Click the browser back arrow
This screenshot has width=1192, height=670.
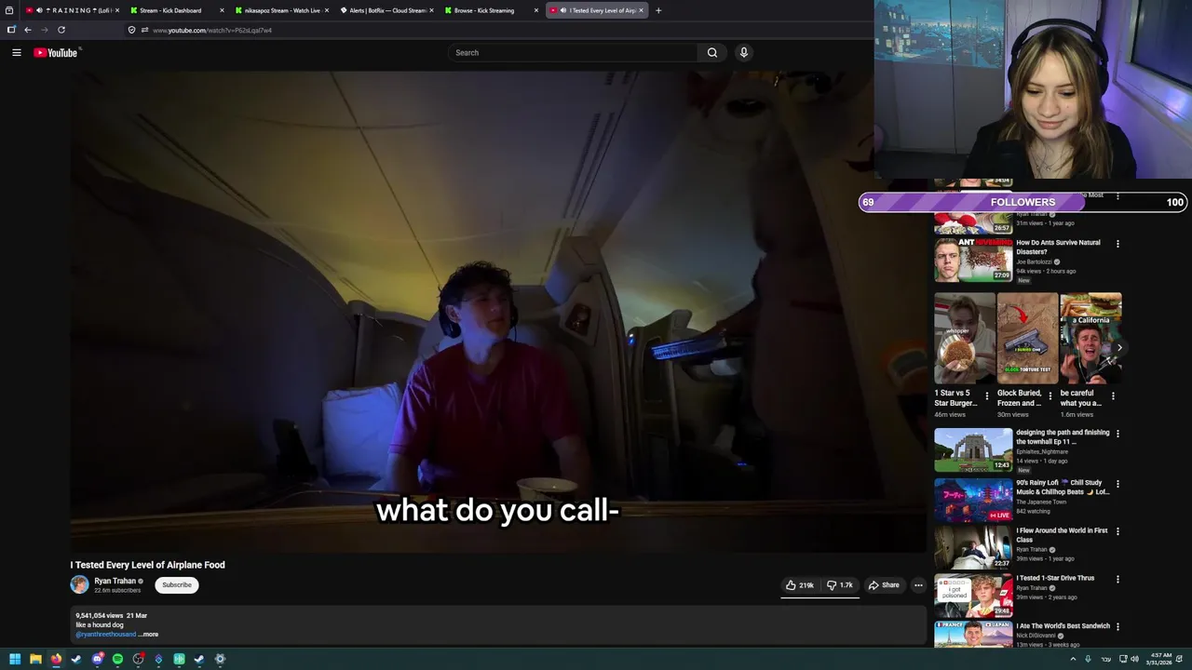28,30
